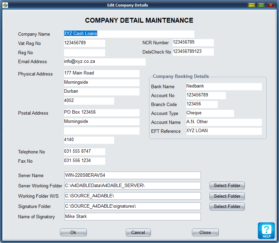Click the empty Reg No field
Viewport: 279px width, 243px height.
pyautogui.click(x=84, y=53)
